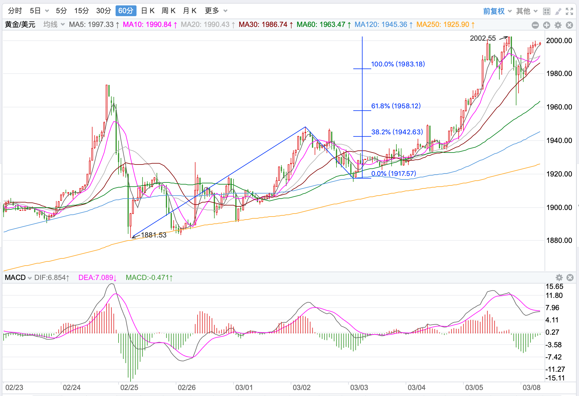Image resolution: width=579 pixels, height=396 pixels.
Task: Switch to the 15分 timeframe tab
Action: click(x=81, y=11)
